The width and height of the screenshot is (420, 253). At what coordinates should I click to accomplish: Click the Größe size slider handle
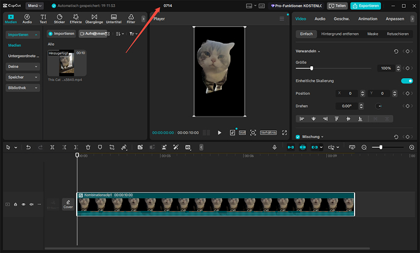(311, 68)
